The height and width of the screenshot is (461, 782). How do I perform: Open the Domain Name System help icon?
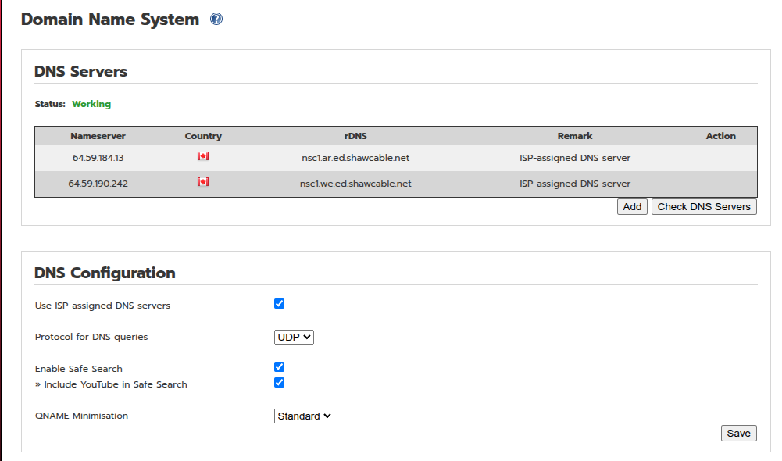[x=216, y=19]
